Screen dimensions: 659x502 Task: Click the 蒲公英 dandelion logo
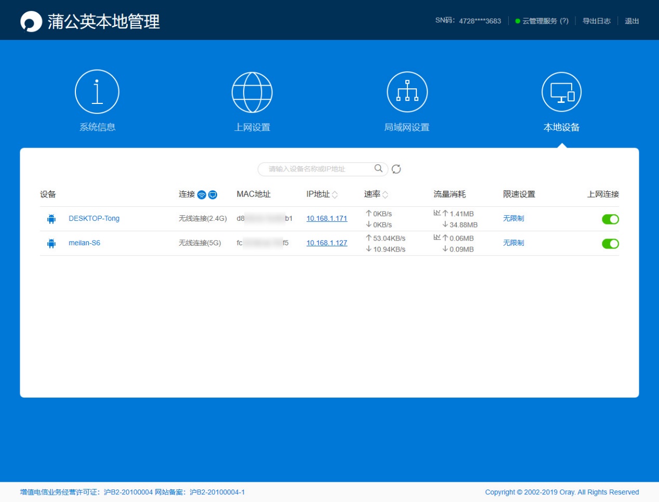(32, 20)
